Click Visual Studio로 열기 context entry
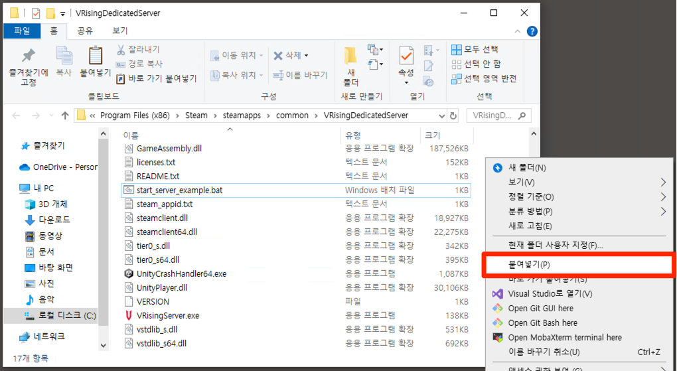Screen dimensions: 677x371 coord(550,294)
